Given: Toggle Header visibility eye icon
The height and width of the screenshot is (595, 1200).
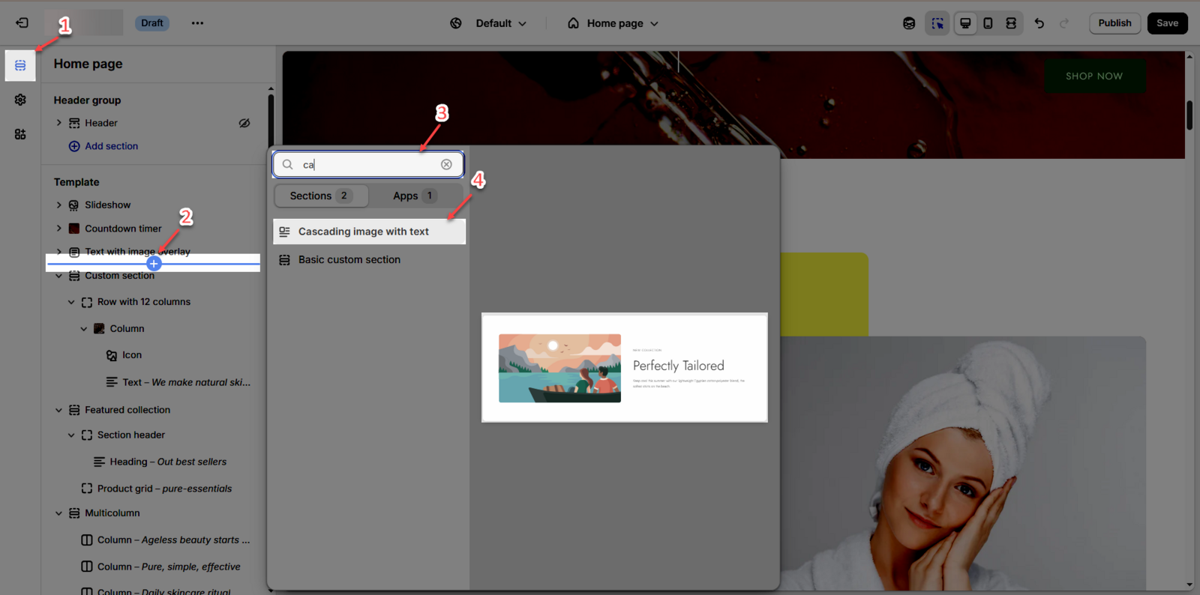Looking at the screenshot, I should [244, 123].
